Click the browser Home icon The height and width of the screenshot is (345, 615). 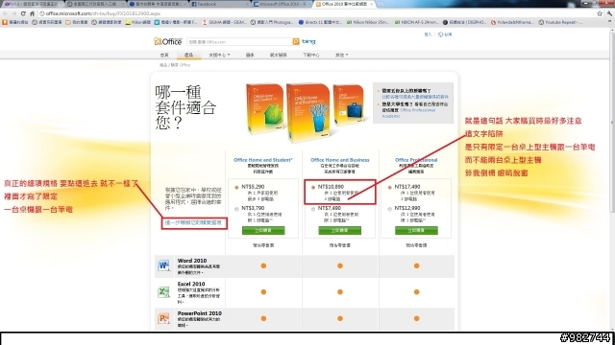point(32,13)
